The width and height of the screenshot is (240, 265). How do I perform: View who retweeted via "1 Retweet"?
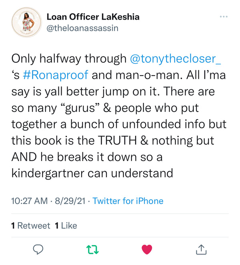(x=31, y=226)
